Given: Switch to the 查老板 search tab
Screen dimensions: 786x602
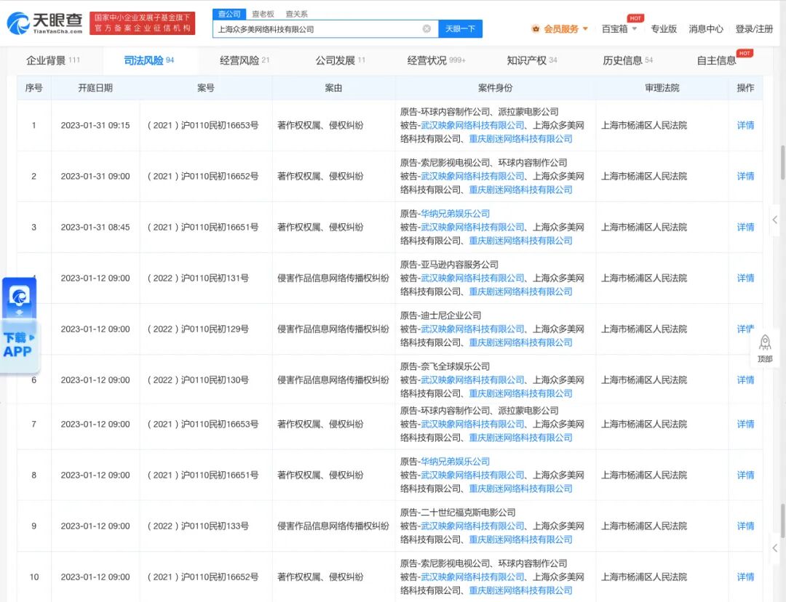Looking at the screenshot, I should (263, 13).
